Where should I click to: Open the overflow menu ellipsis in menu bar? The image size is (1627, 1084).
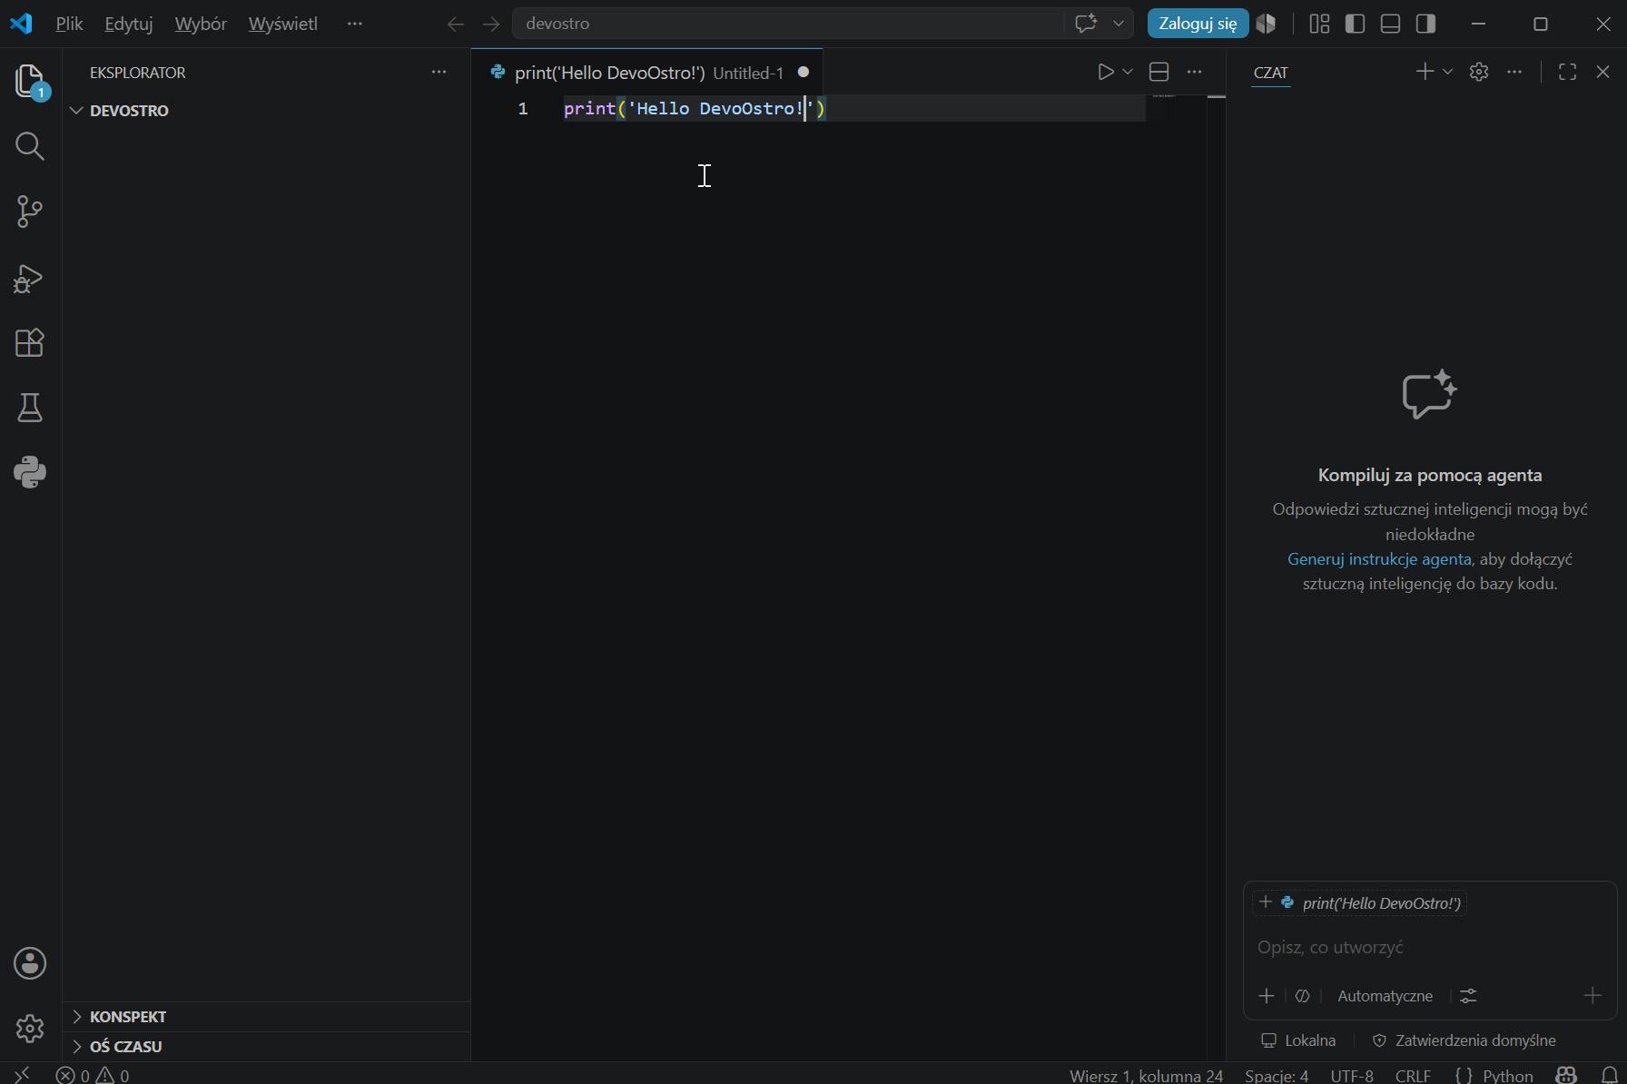(354, 24)
